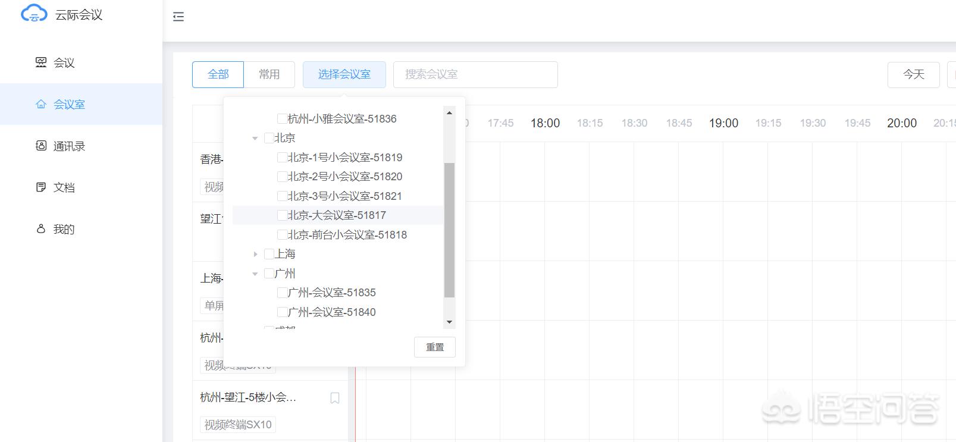The height and width of the screenshot is (442, 956).
Task: Click the 重置 button
Action: [435, 347]
